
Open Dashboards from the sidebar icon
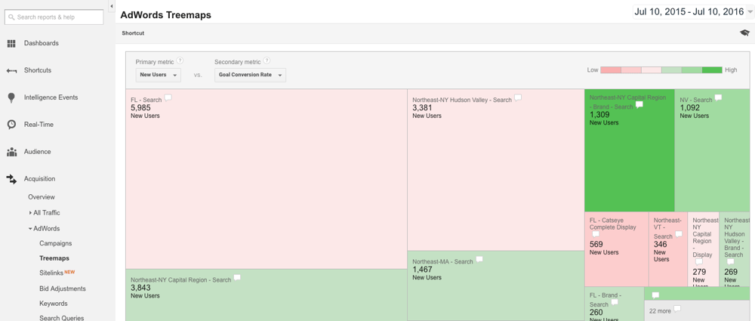click(x=11, y=44)
